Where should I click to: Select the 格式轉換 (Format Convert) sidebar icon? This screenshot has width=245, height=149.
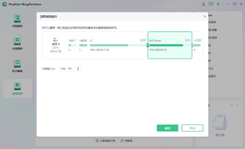pyautogui.click(x=17, y=64)
